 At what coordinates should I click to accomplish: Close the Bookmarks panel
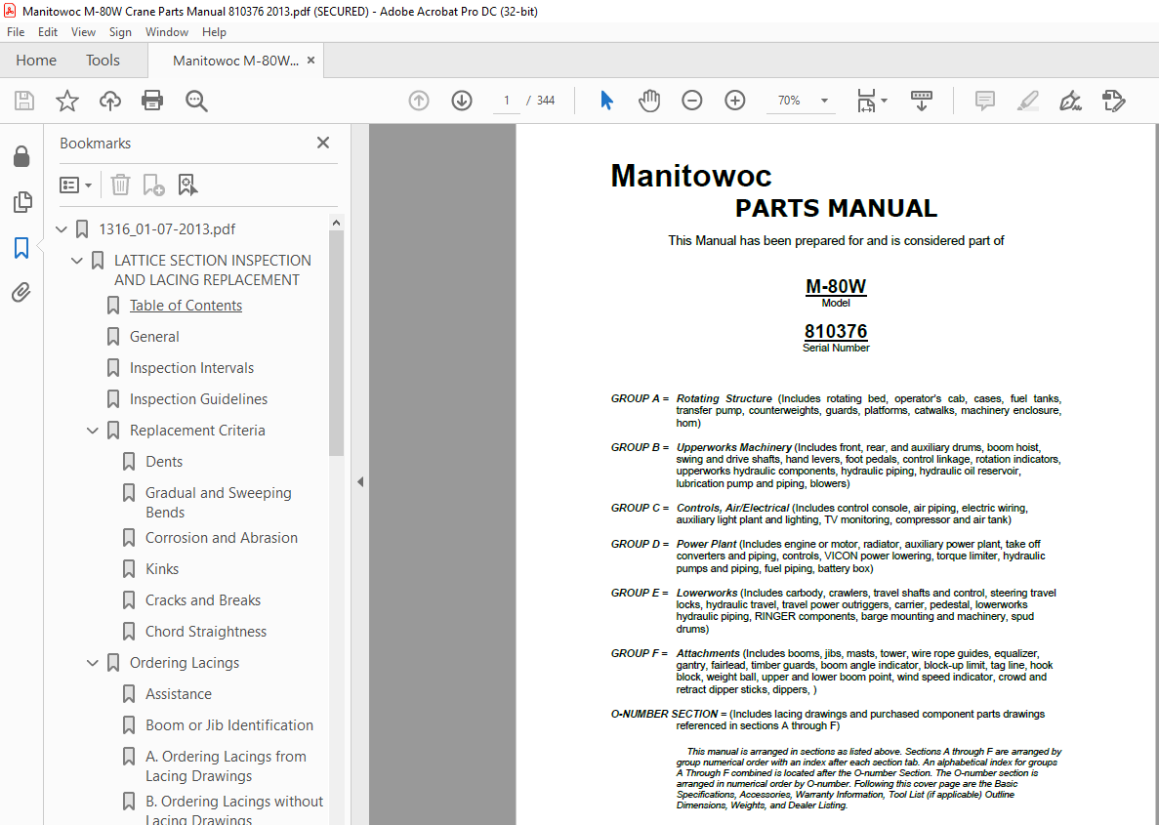pyautogui.click(x=323, y=143)
